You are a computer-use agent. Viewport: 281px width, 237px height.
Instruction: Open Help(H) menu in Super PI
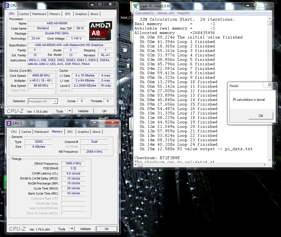tap(183, 13)
